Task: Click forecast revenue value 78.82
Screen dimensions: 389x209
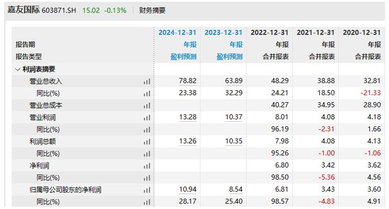Action: point(188,81)
